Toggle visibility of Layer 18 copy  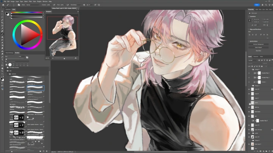point(249,130)
